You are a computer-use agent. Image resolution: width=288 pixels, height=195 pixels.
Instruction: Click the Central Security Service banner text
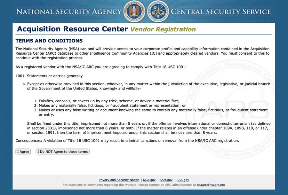pos(221,12)
